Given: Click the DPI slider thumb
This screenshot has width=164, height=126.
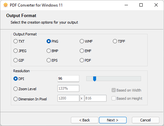Looking at the screenshot, I should click(x=94, y=79).
